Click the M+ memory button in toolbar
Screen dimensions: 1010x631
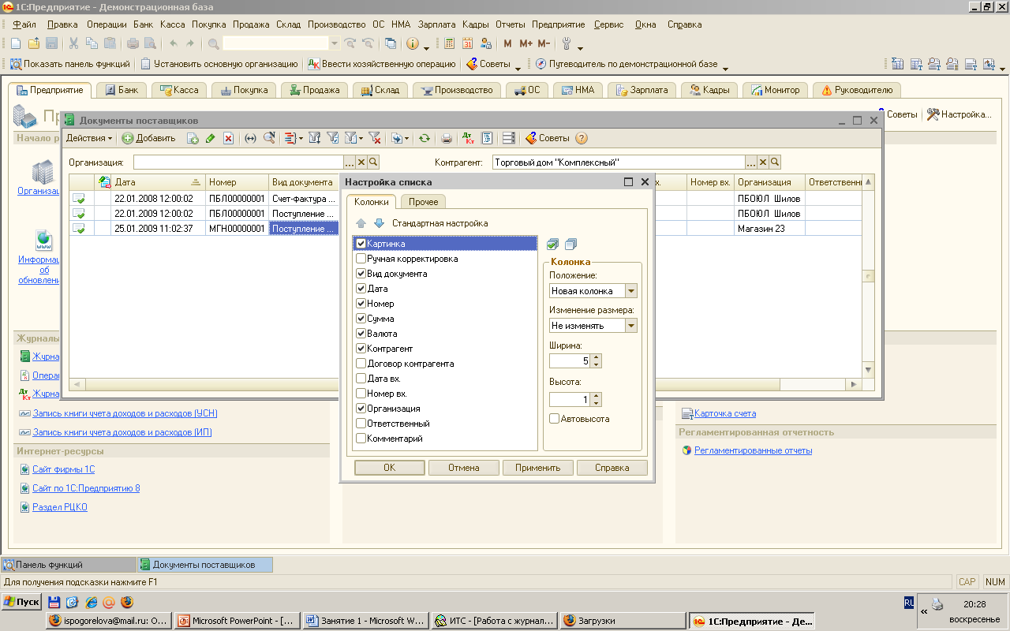pos(526,43)
